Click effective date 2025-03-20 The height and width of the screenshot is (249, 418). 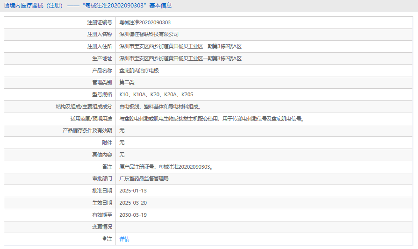click(x=133, y=203)
